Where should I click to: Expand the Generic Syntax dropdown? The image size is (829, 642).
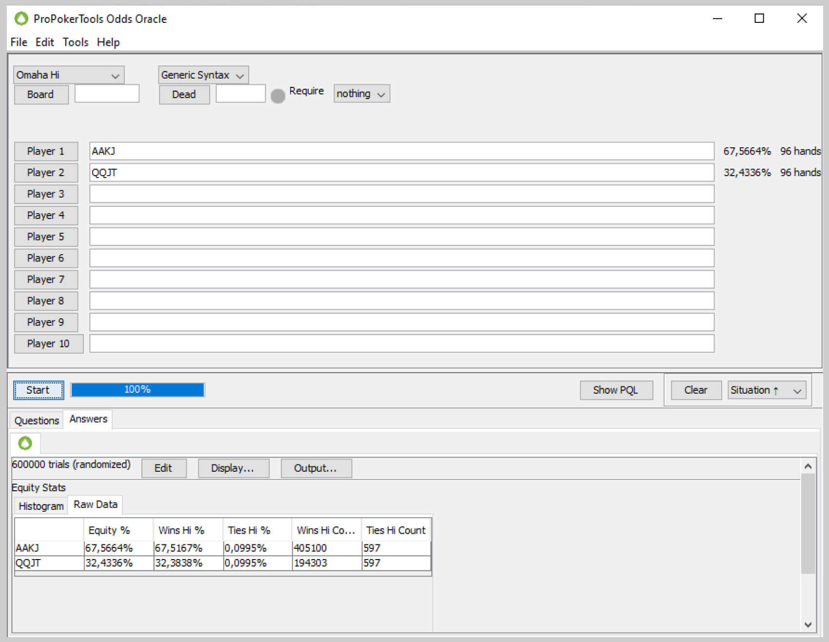coord(203,75)
